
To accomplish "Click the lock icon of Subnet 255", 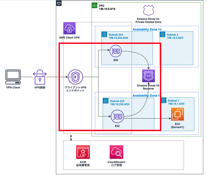I will pos(106,101).
